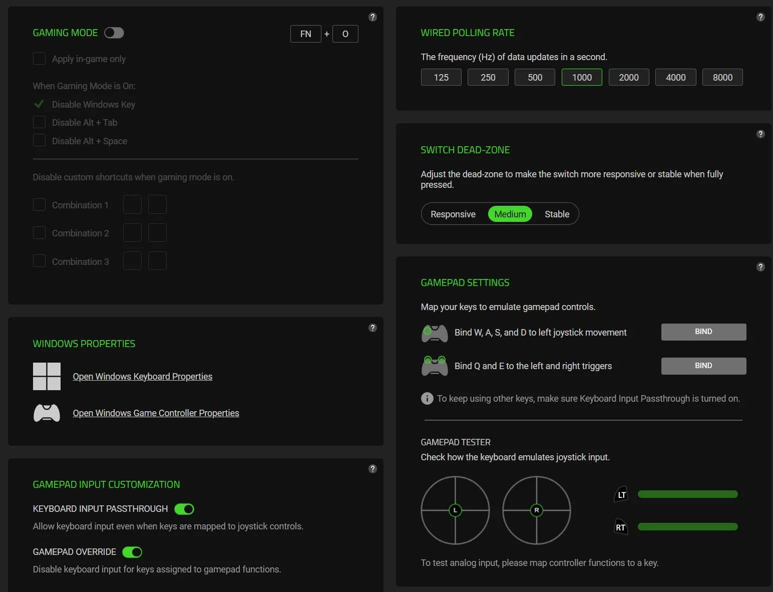Turn off Keyboard Input Passthrough
The width and height of the screenshot is (773, 592).
(184, 509)
